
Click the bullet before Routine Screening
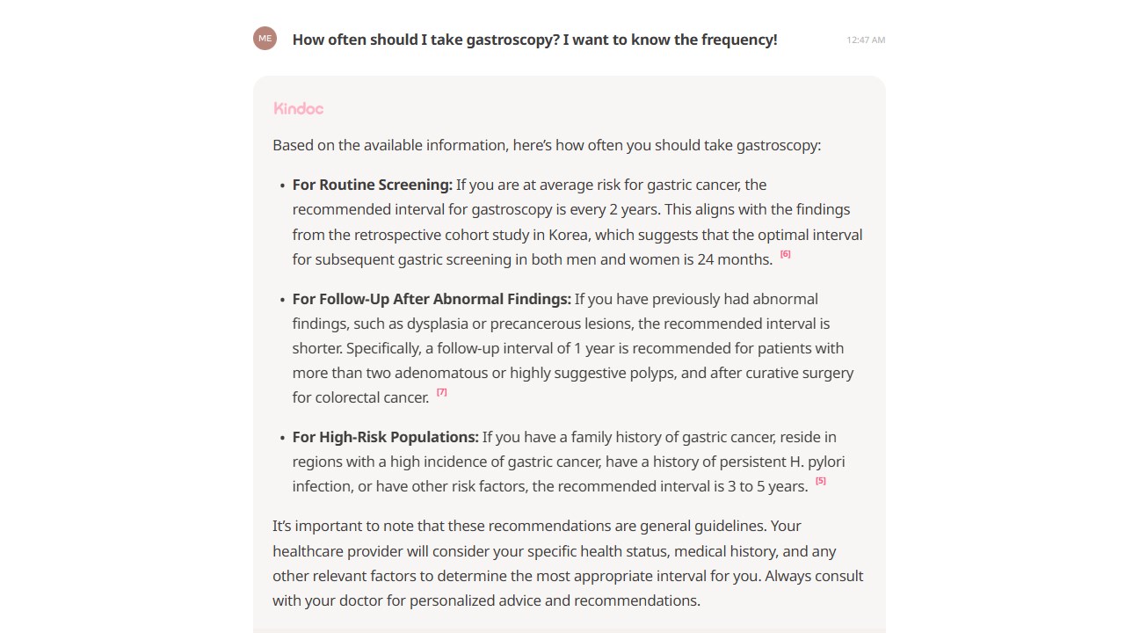(283, 186)
